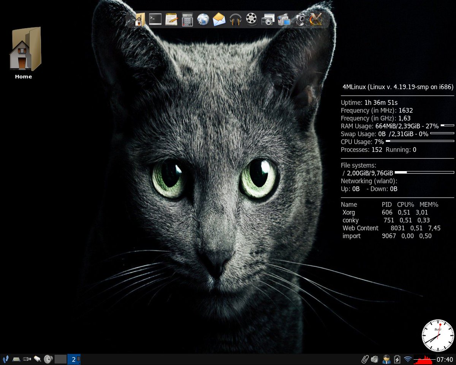The height and width of the screenshot is (365, 456).
Task: Open the web browser globe icon
Action: coord(203,19)
